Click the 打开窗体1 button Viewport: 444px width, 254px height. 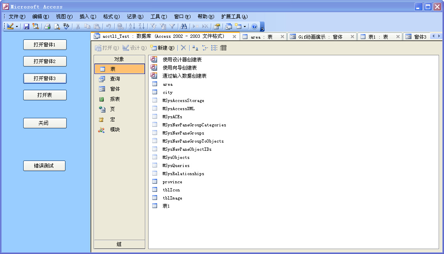(45, 45)
